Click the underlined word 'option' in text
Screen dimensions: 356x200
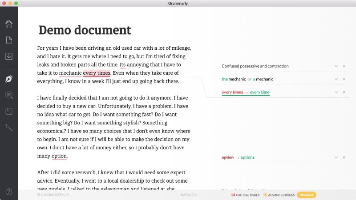pos(59,156)
